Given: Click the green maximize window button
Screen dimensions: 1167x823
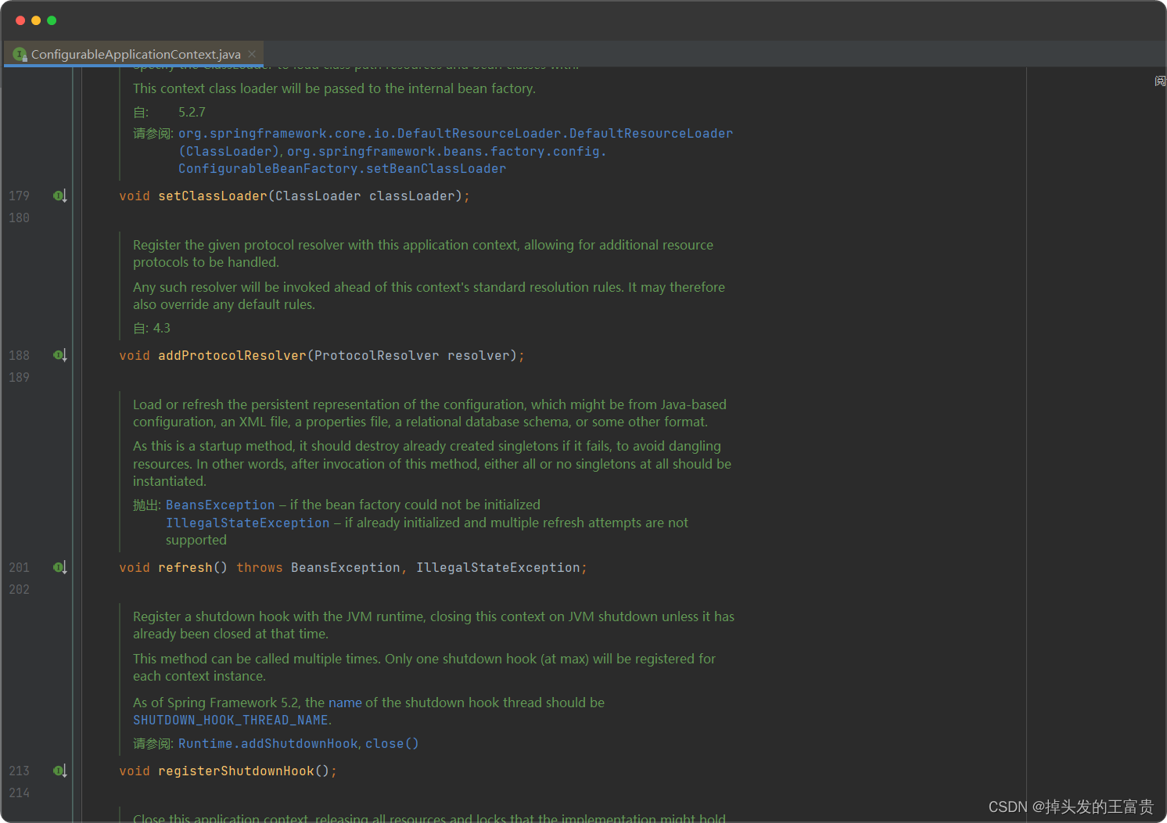Looking at the screenshot, I should point(52,20).
